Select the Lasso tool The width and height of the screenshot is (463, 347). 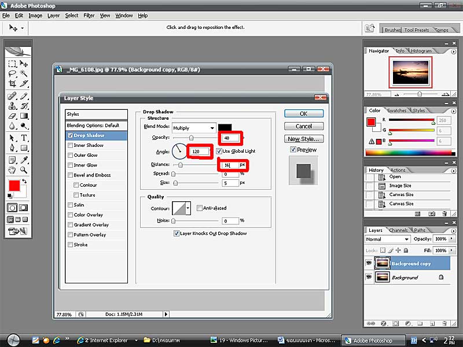tap(12, 73)
